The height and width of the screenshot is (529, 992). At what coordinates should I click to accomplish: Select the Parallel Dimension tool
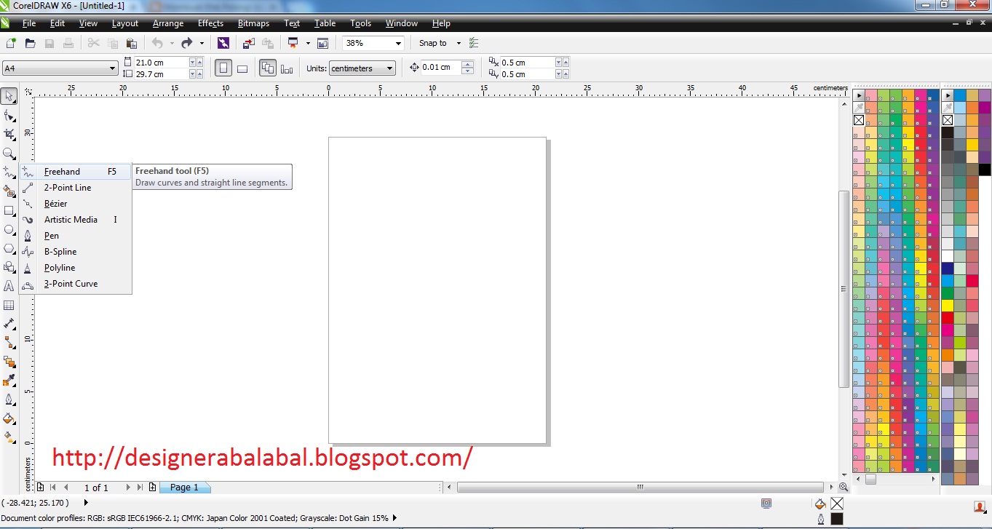(x=9, y=324)
